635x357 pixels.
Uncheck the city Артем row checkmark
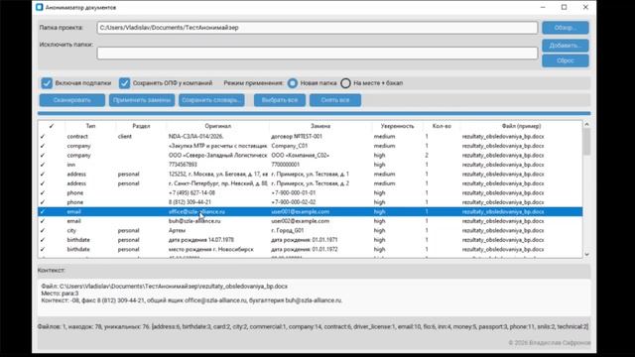point(43,230)
